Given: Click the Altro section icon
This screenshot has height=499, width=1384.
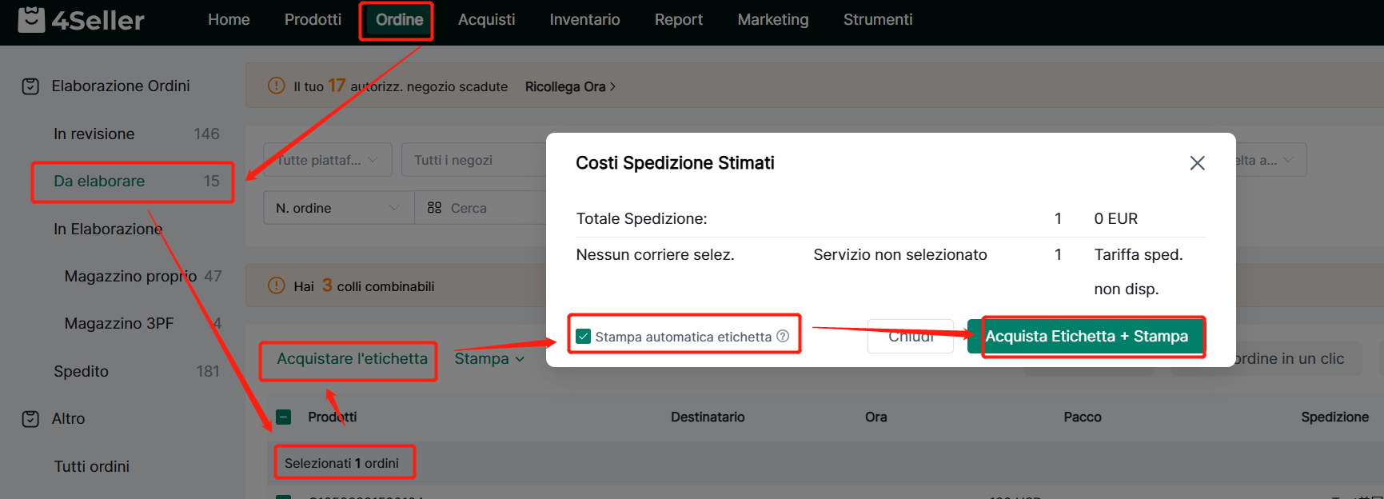Looking at the screenshot, I should [x=30, y=419].
